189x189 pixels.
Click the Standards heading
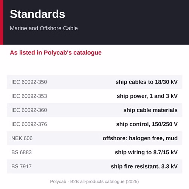(x=37, y=14)
